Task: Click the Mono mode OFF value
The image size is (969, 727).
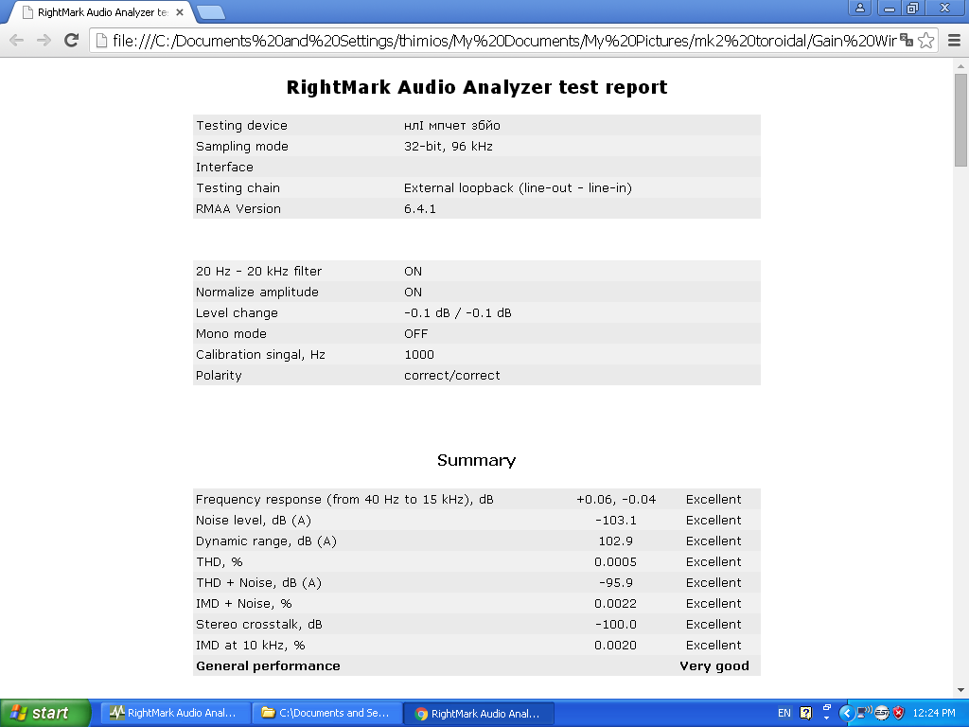Action: click(x=415, y=334)
